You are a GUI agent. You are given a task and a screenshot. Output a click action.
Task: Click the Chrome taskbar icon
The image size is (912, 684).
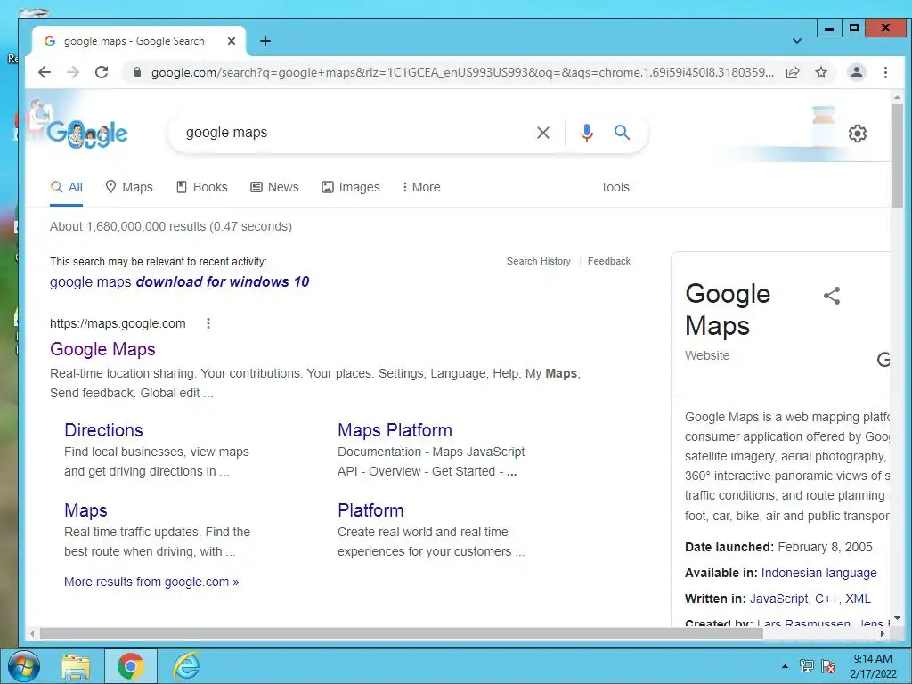131,666
